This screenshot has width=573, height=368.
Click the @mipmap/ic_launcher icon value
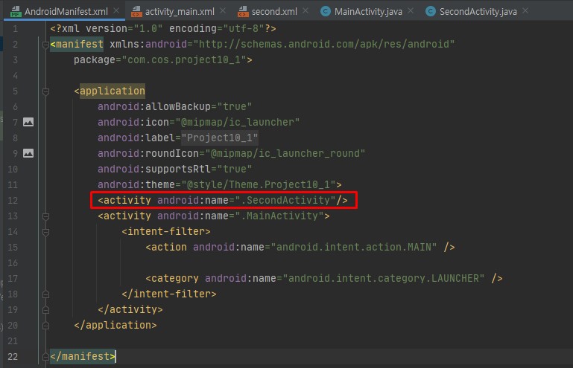238,122
